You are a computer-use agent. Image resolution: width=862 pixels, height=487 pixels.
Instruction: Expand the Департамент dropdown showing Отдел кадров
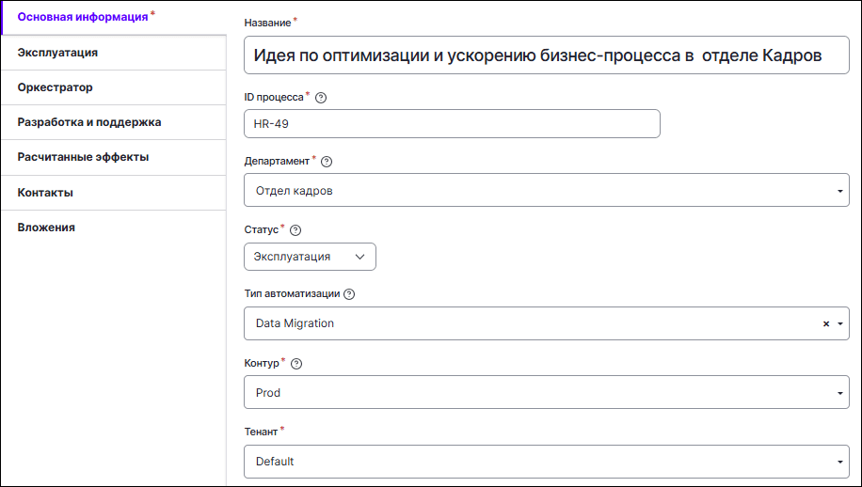pyautogui.click(x=546, y=191)
